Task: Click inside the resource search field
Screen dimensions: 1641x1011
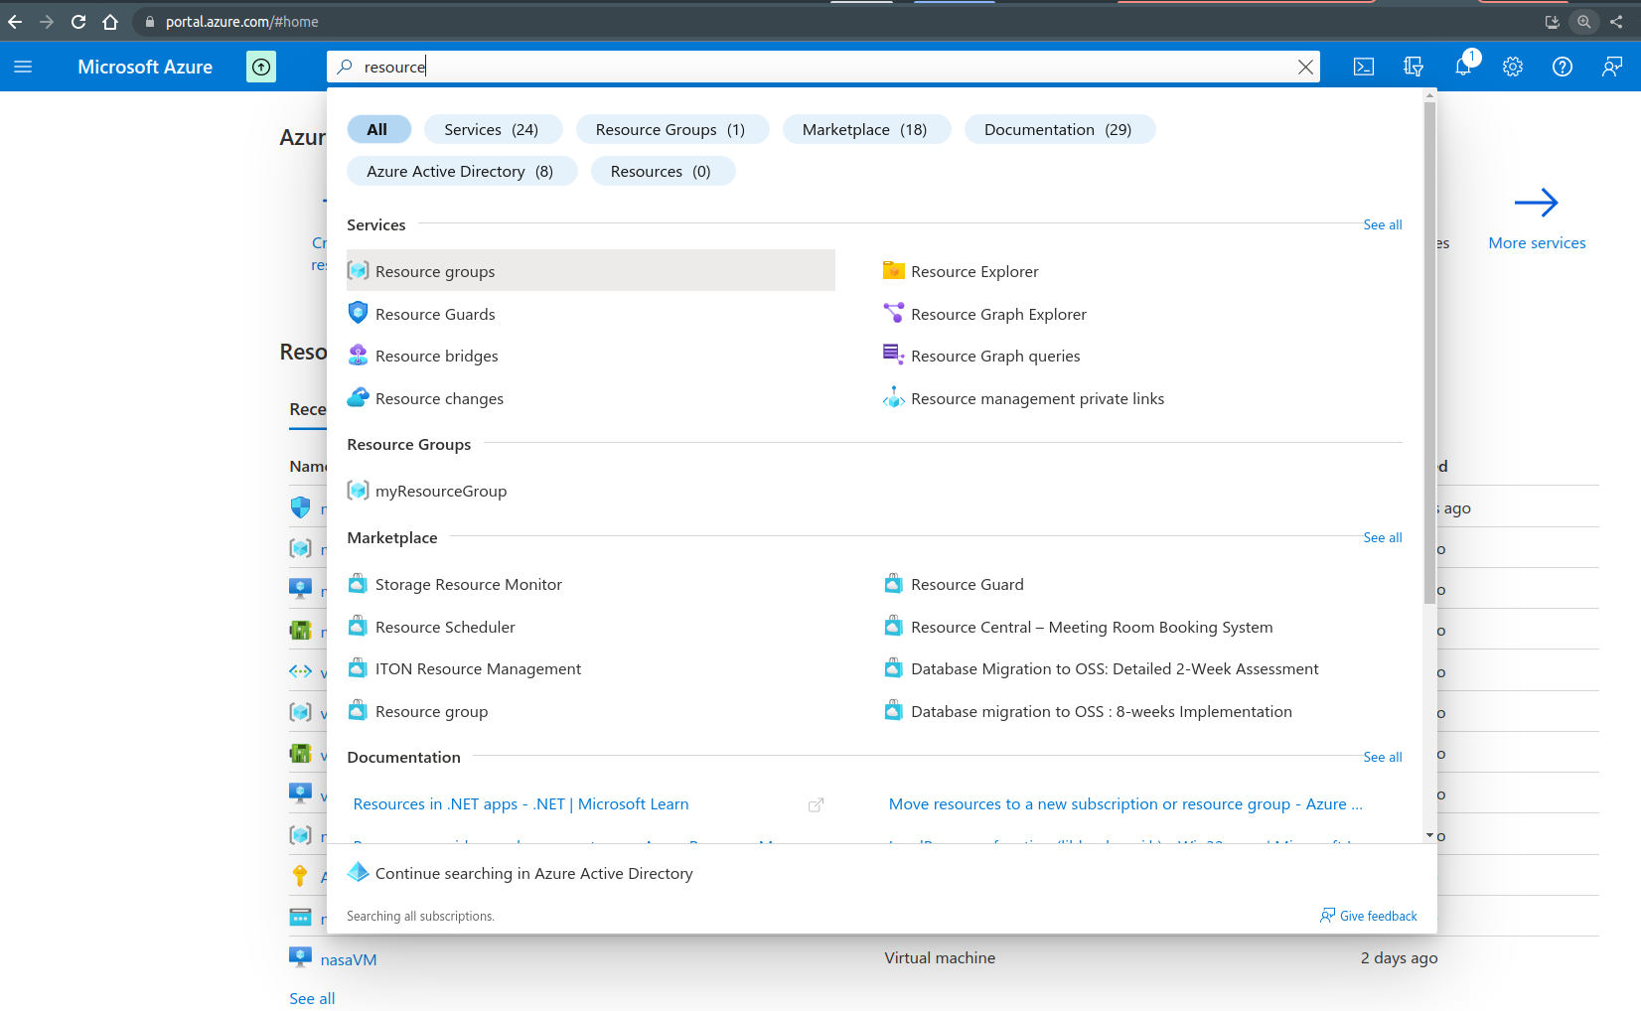Action: [x=795, y=67]
